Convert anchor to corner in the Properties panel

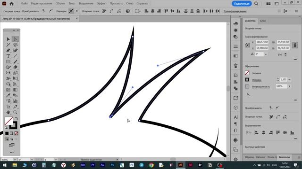[x=271, y=108]
